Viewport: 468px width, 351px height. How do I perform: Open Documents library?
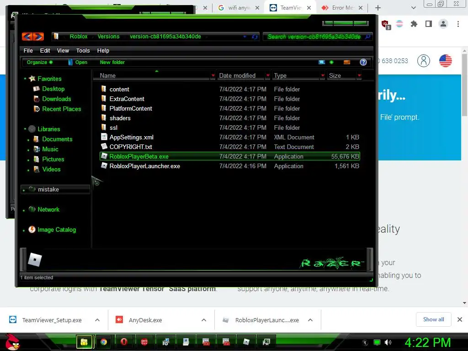point(57,139)
